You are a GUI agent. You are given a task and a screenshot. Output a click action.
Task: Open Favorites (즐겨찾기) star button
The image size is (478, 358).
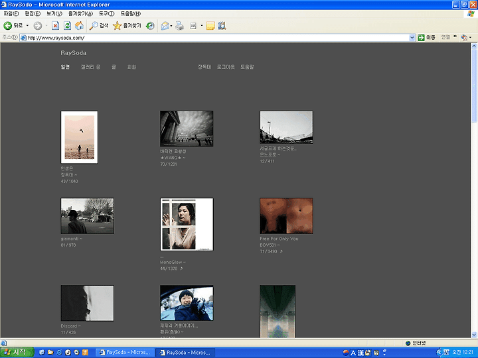[127, 26]
